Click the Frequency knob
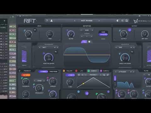This screenshot has height=113, width=151. [x=39, y=88]
